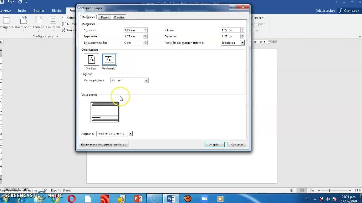362x203 pixels.
Task: Switch to the Diseño dialog tab
Action: coord(119,17)
